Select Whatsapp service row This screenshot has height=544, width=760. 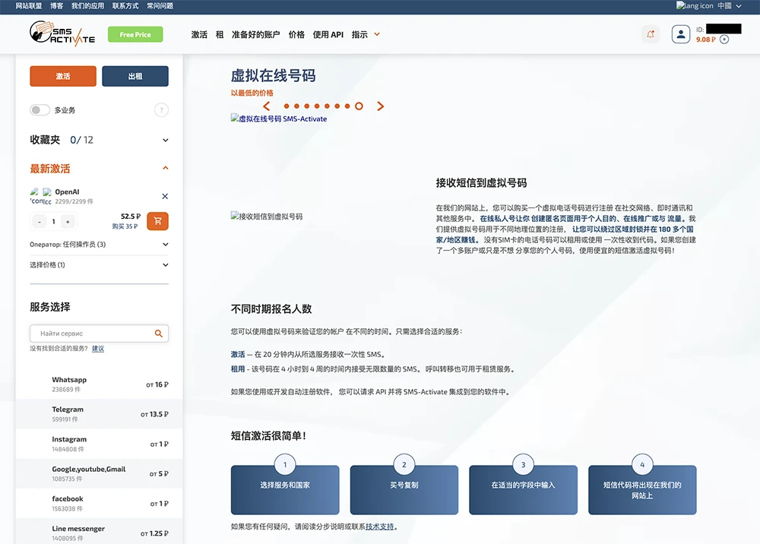click(99, 384)
